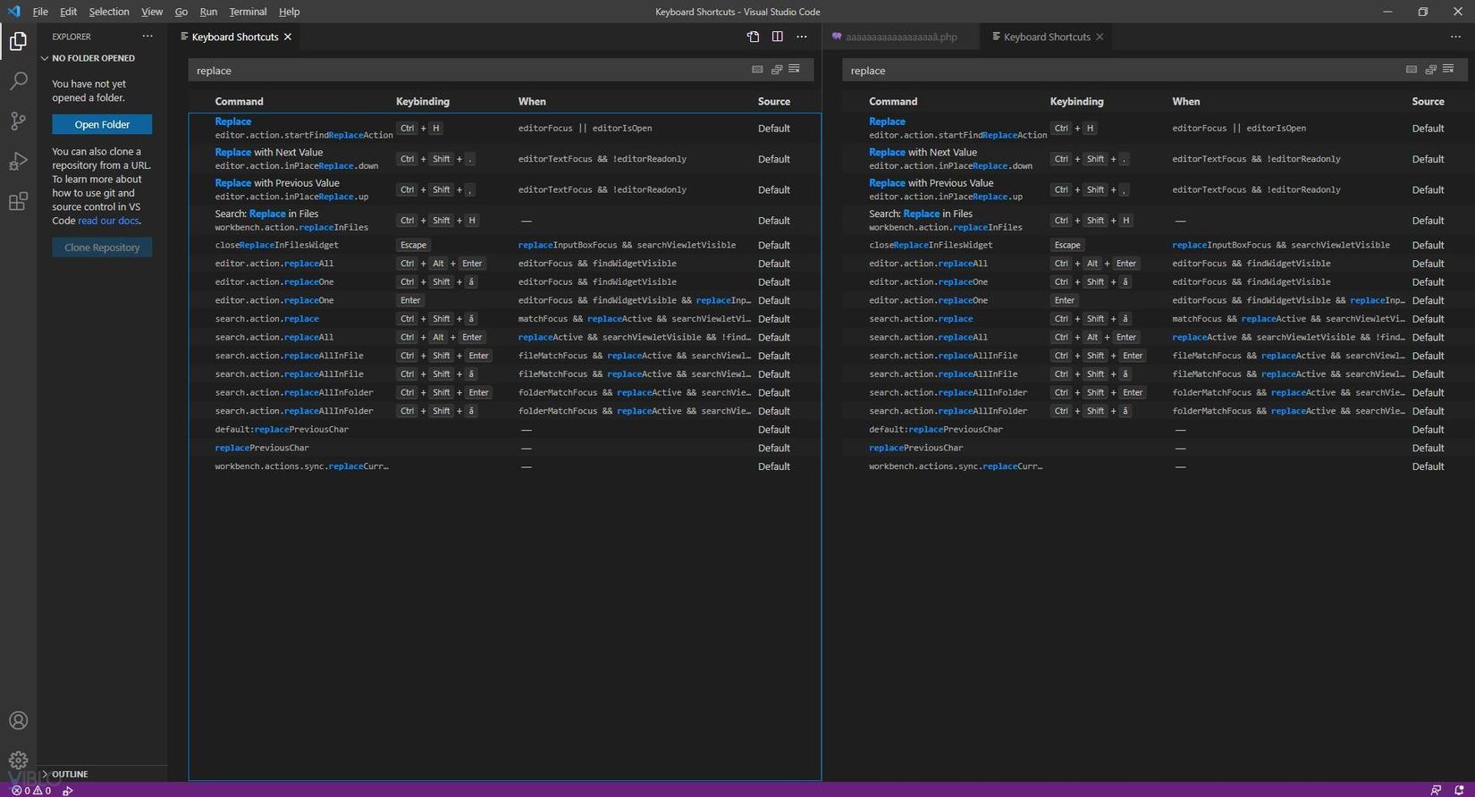Open Explorer views and more actions menu

[147, 37]
